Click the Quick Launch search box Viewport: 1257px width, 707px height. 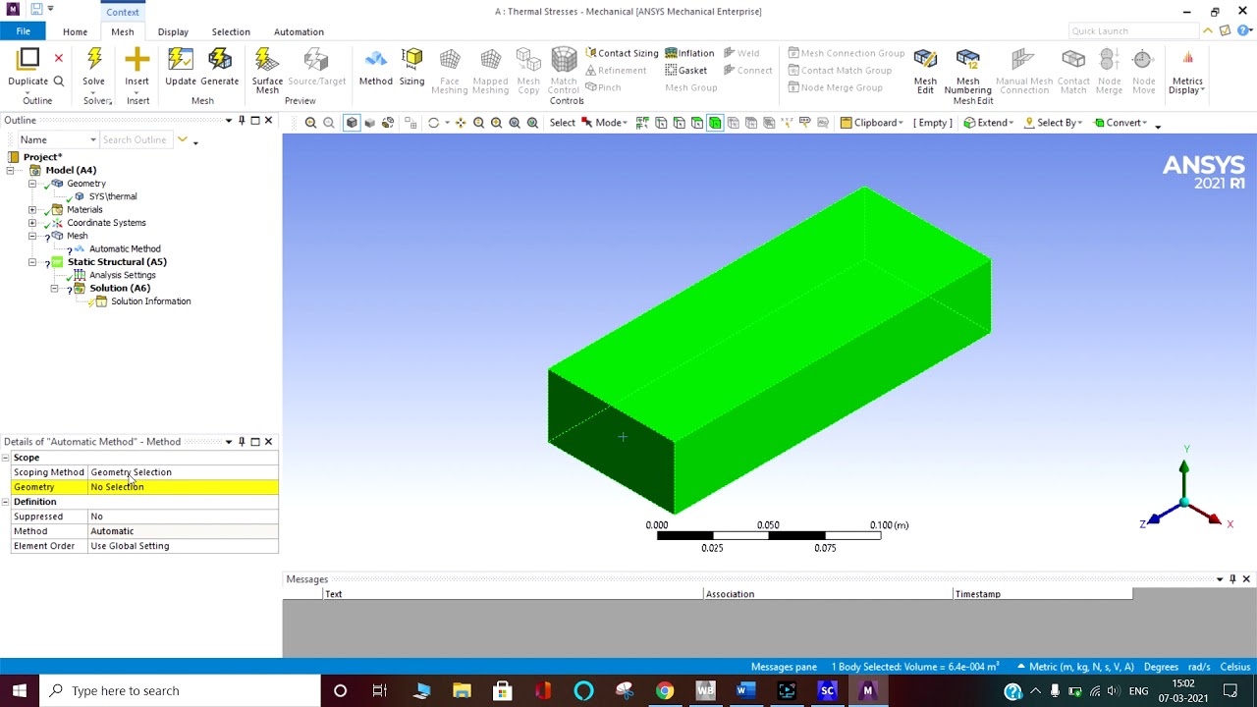[1132, 31]
